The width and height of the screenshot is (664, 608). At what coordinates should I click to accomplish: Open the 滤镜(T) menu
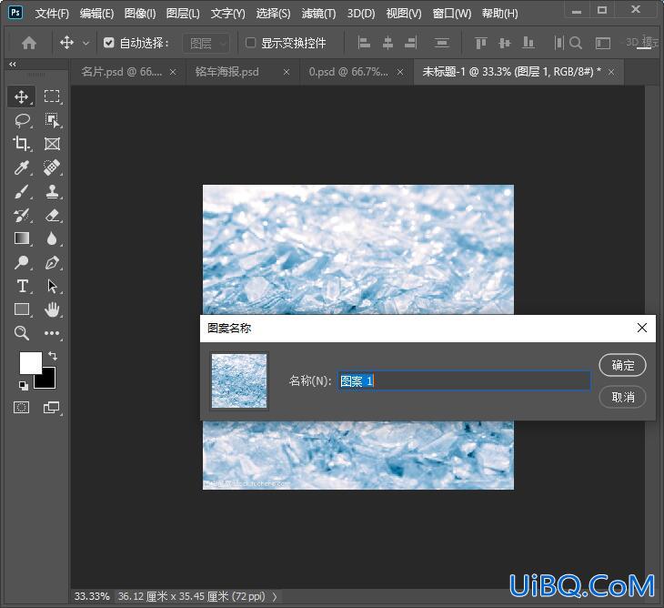point(318,14)
